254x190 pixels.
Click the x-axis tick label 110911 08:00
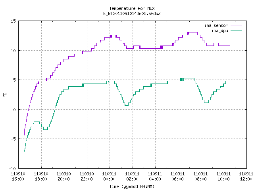[x=201, y=177]
